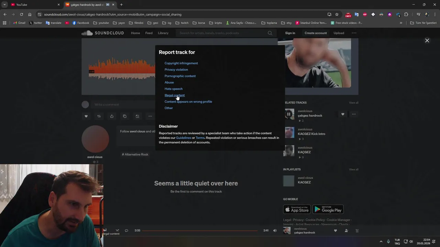Toggle shuffle in bottom player
The image size is (440, 247).
(x=117, y=231)
